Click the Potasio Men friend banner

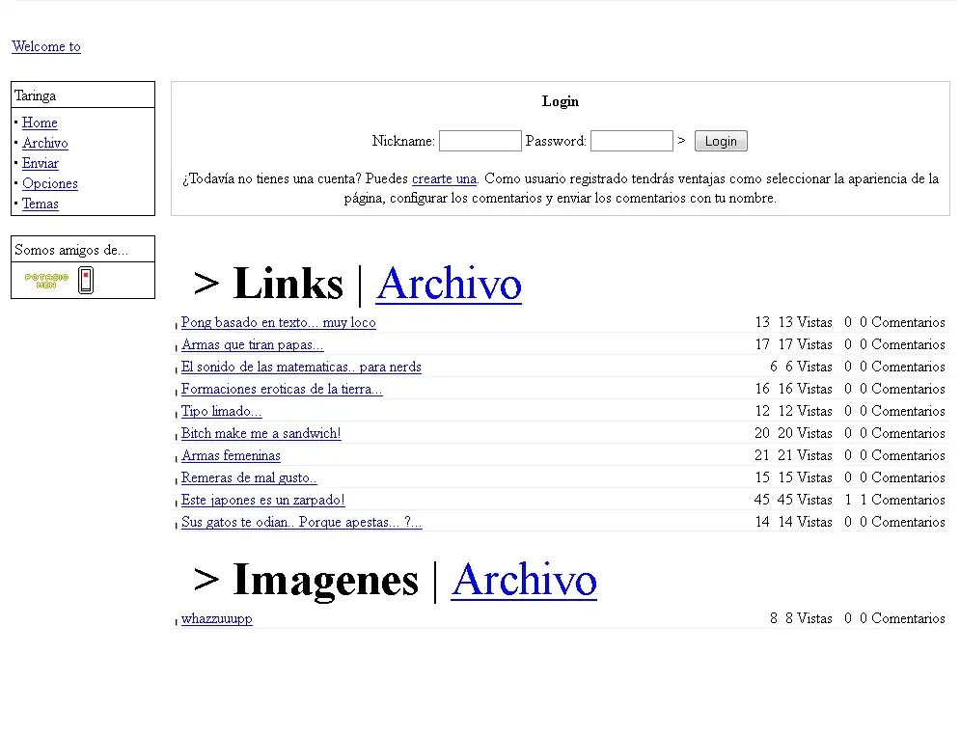coord(46,281)
